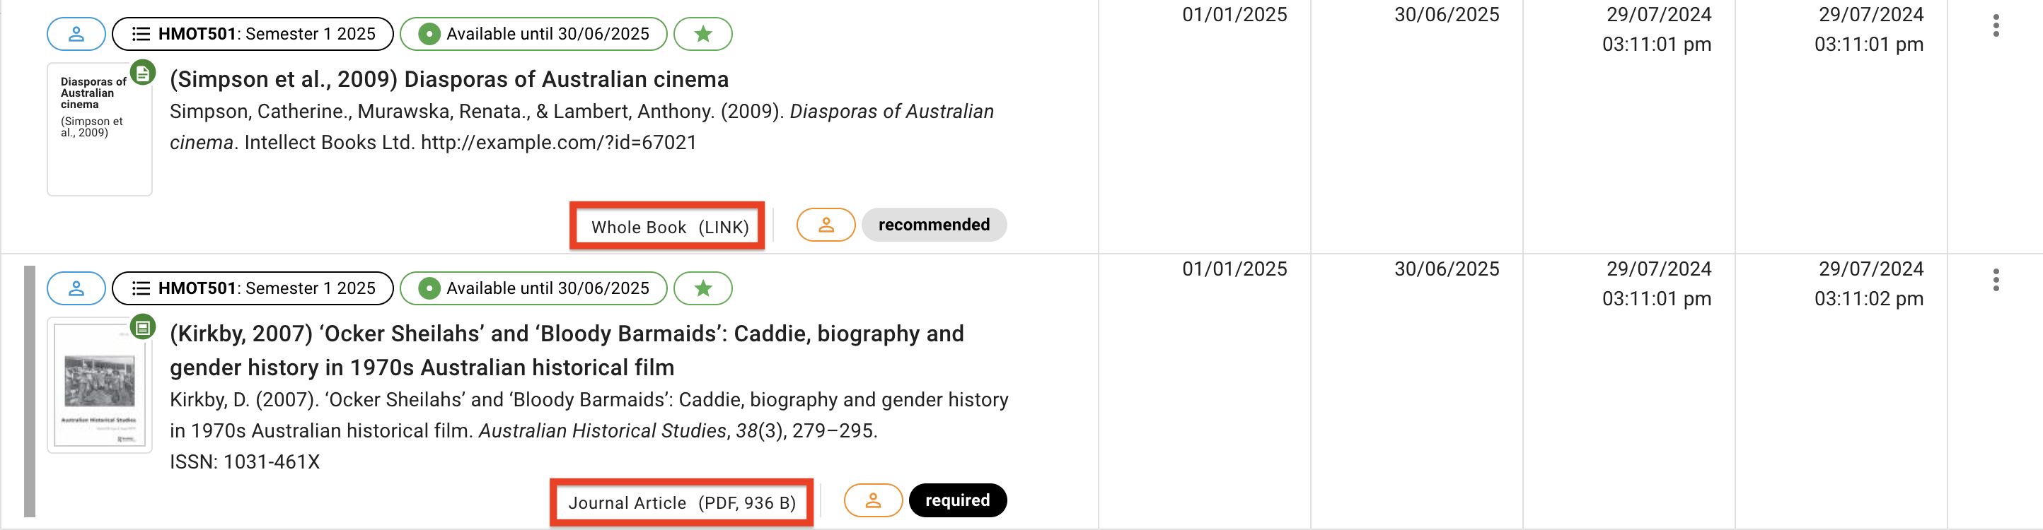Open Whole Book (LINK) attachment
This screenshot has width=2043, height=530.
667,227
